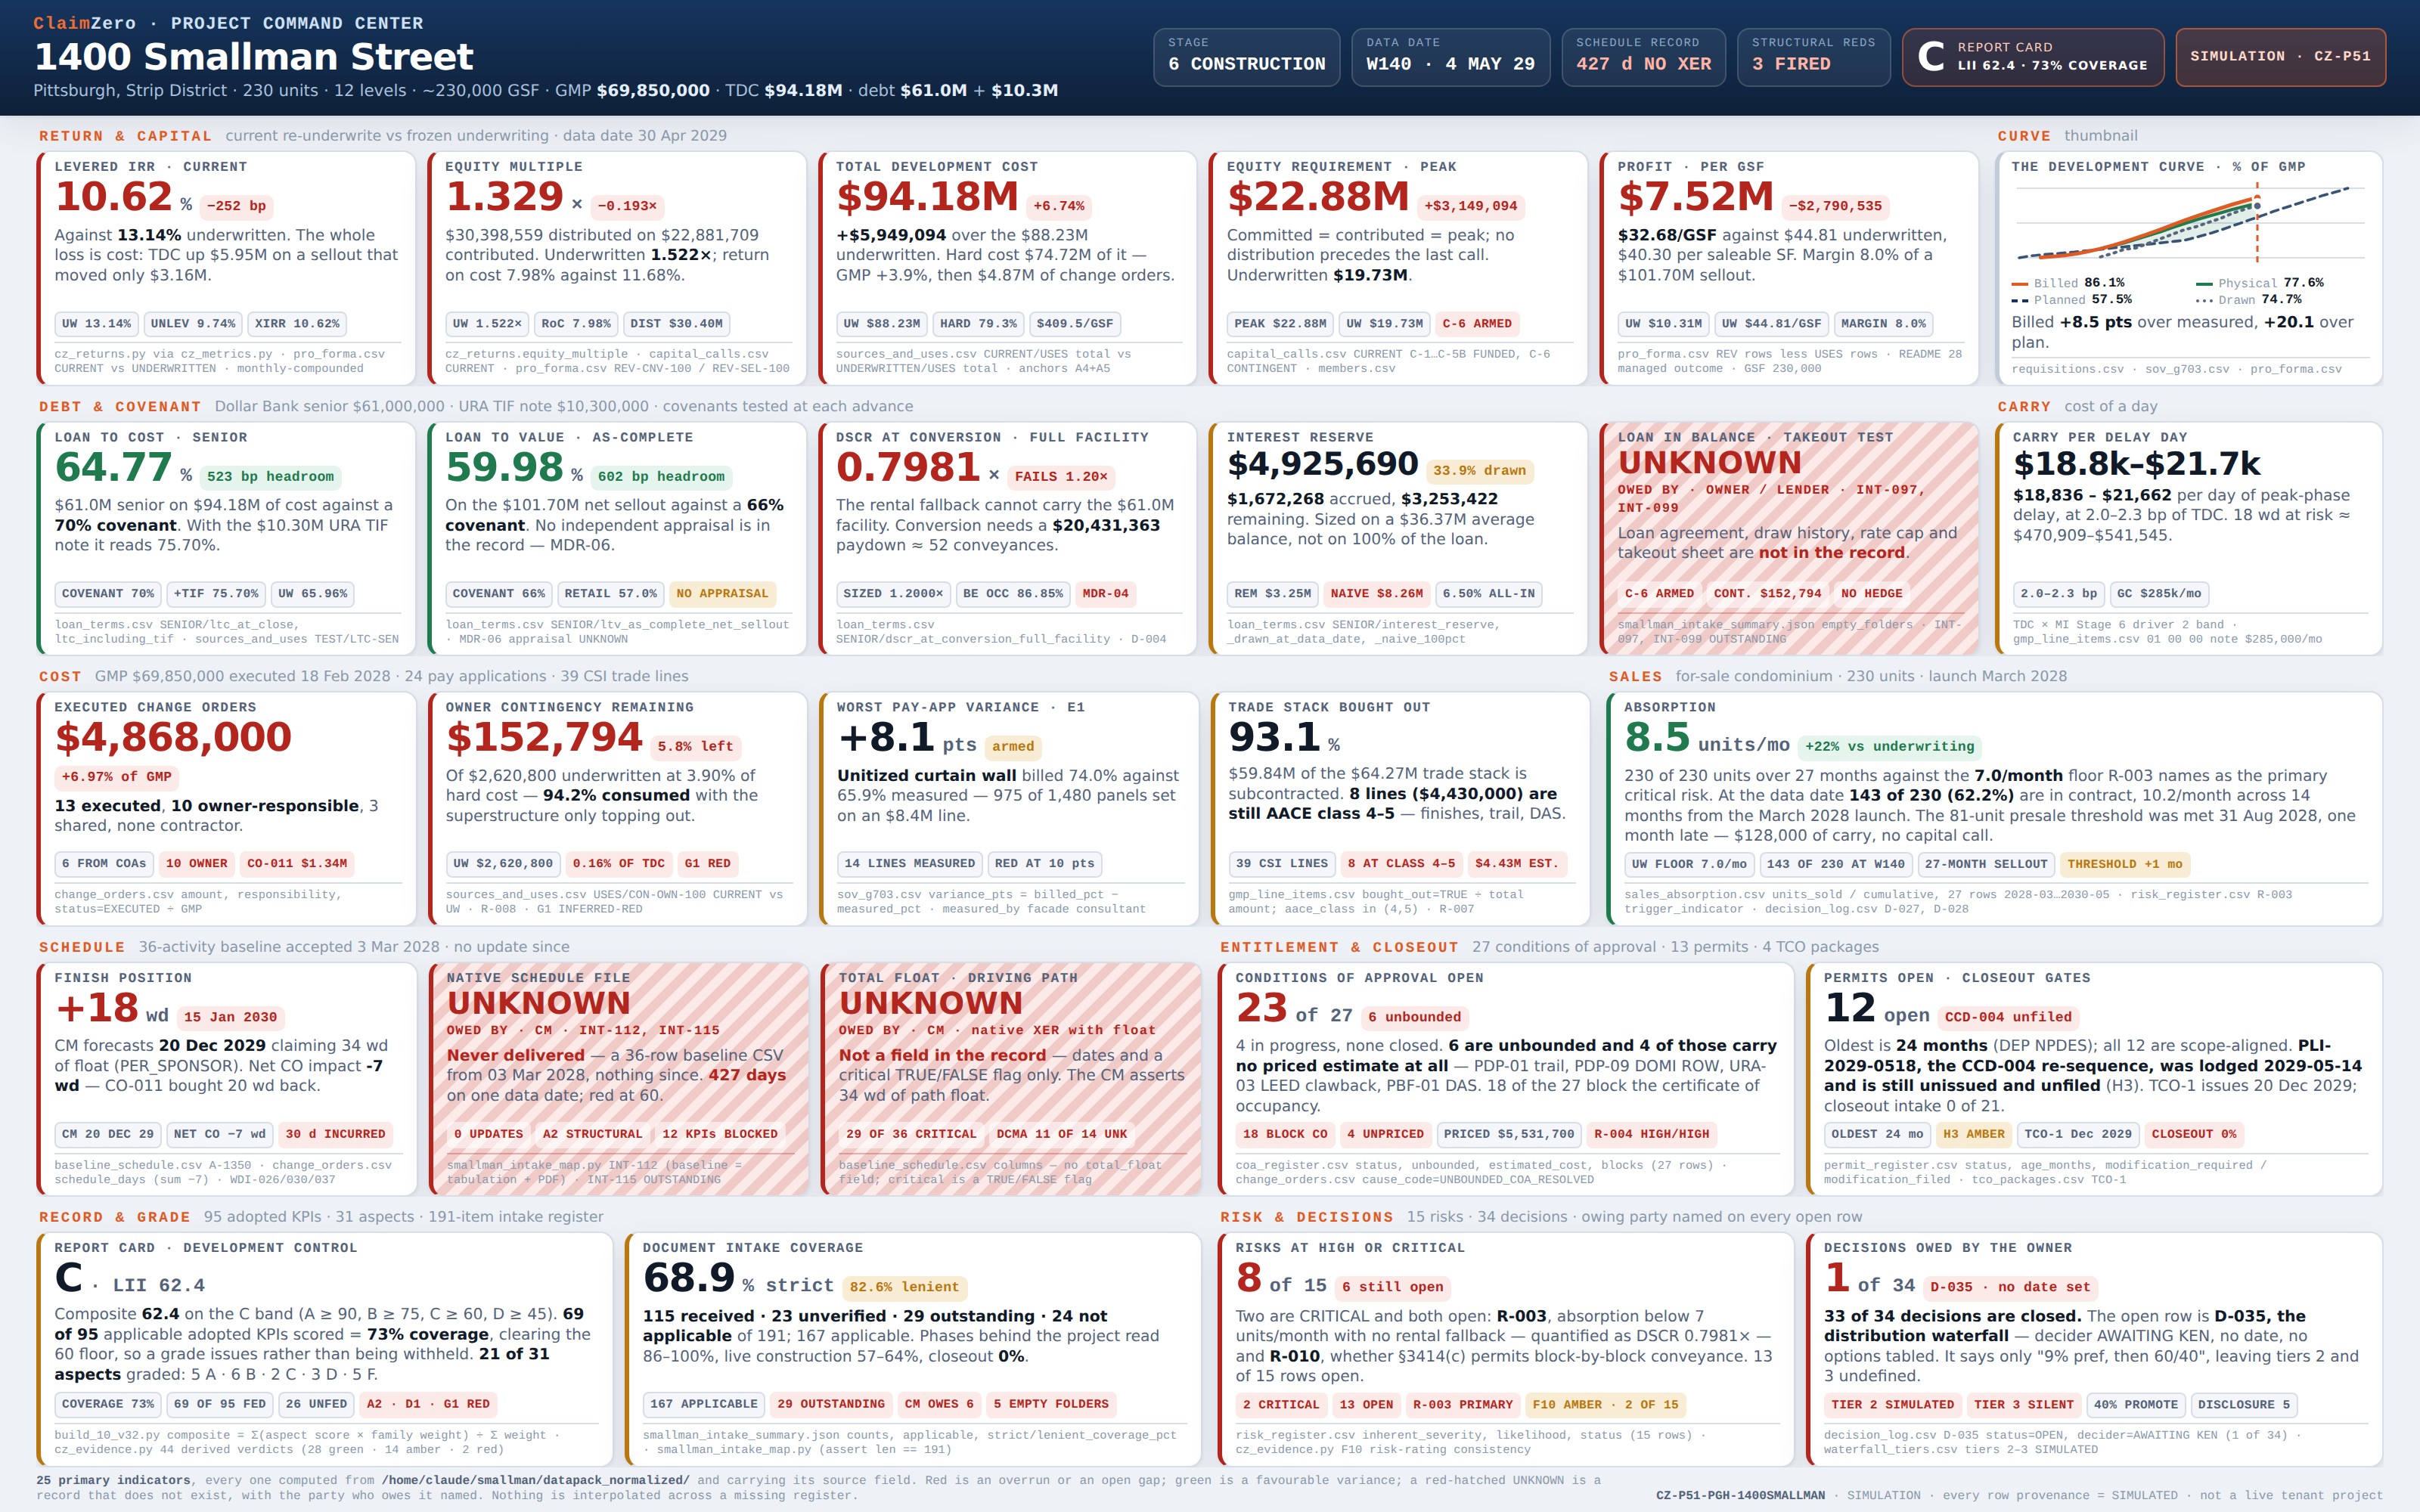Viewport: 2420px width, 1512px height.
Task: Open the STAGE 6 CONSTRUCTION header pill
Action: [x=1246, y=57]
